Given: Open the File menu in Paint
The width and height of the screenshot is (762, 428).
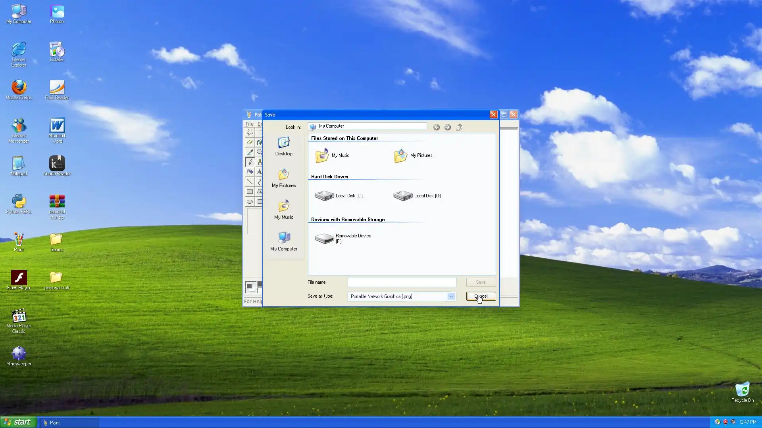Looking at the screenshot, I should pos(249,124).
